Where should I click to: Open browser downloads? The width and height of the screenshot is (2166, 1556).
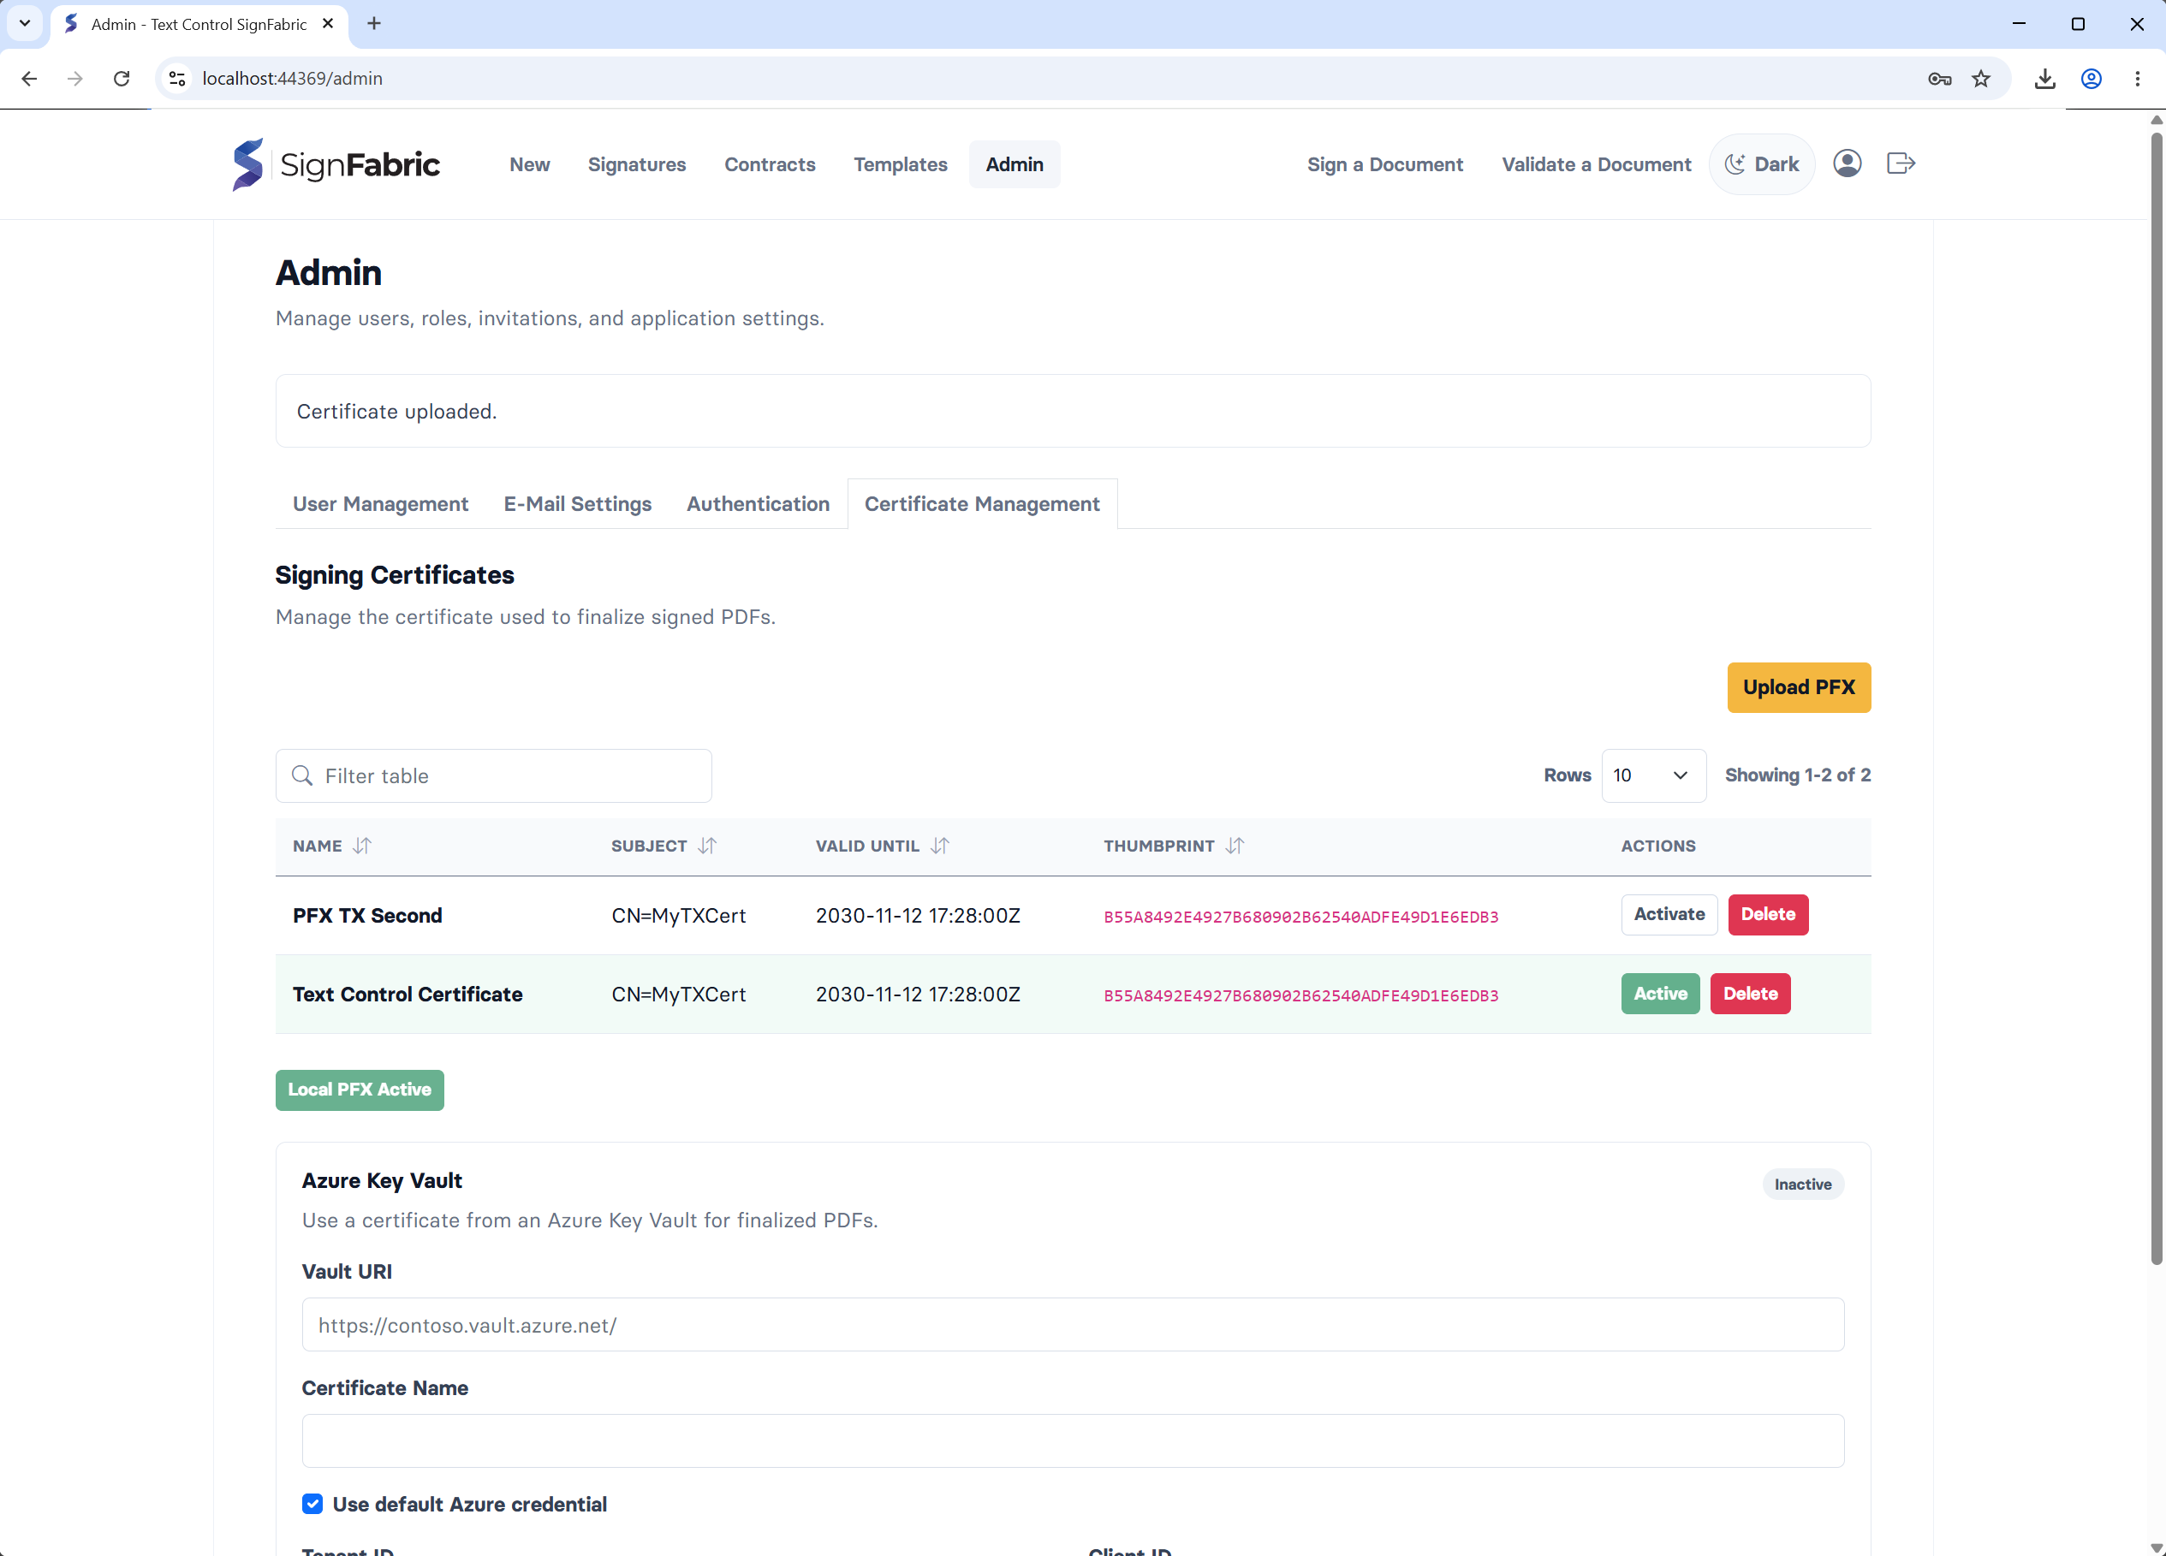[2044, 78]
